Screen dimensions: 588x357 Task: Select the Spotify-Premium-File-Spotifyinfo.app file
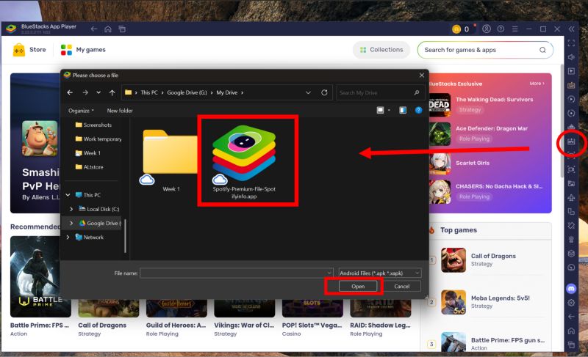point(244,162)
